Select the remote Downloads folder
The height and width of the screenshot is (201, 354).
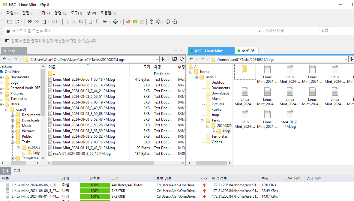(x=220, y=93)
